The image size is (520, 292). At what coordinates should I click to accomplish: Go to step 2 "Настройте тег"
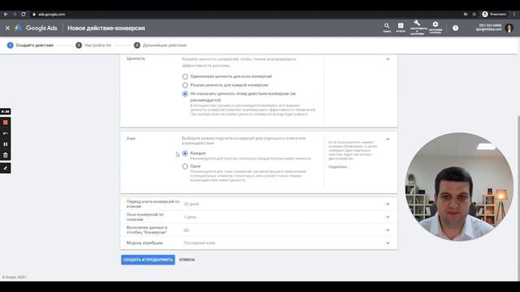(93, 45)
